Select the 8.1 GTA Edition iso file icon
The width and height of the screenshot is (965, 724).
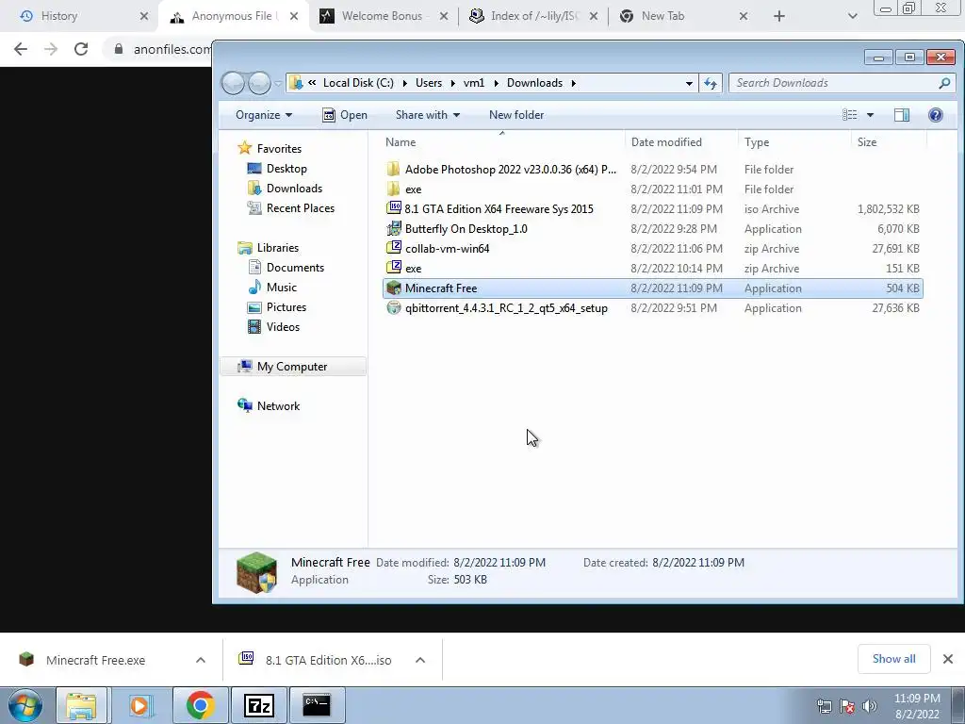393,208
